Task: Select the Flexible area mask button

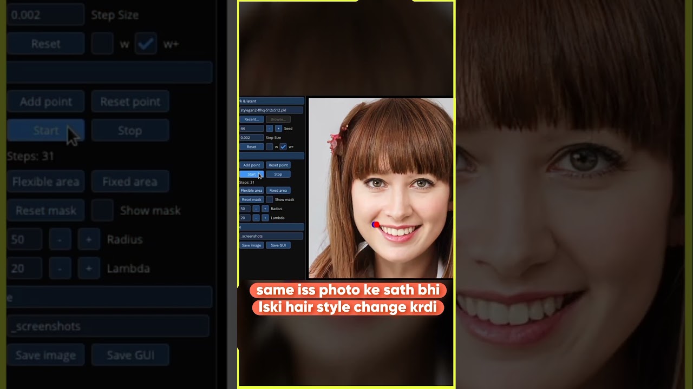Action: tap(251, 190)
